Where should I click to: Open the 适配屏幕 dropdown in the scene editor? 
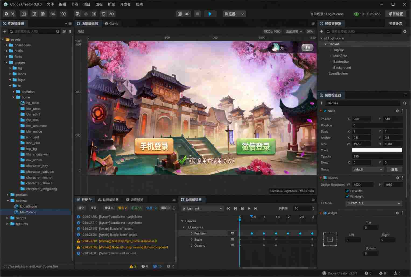(x=294, y=31)
